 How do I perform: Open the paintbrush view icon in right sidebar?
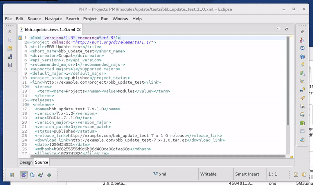(x=302, y=98)
